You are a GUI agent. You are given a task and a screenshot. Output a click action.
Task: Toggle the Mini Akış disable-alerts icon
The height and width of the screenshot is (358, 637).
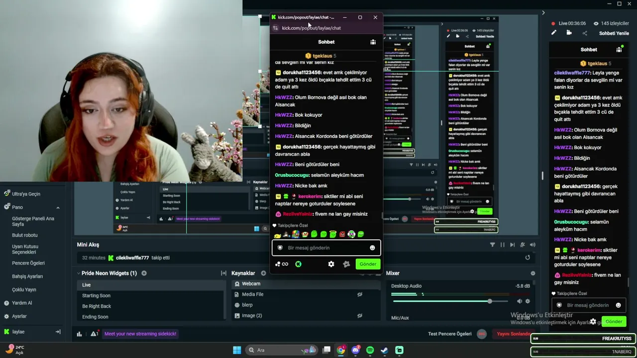522,245
